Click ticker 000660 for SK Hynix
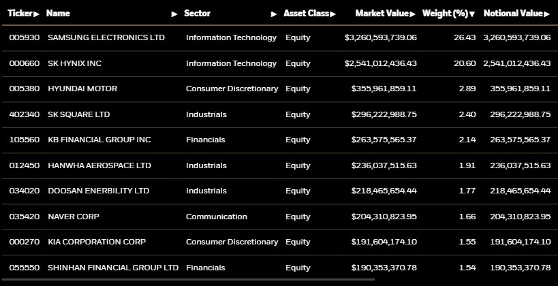Image resolution: width=558 pixels, height=286 pixels. [20, 63]
